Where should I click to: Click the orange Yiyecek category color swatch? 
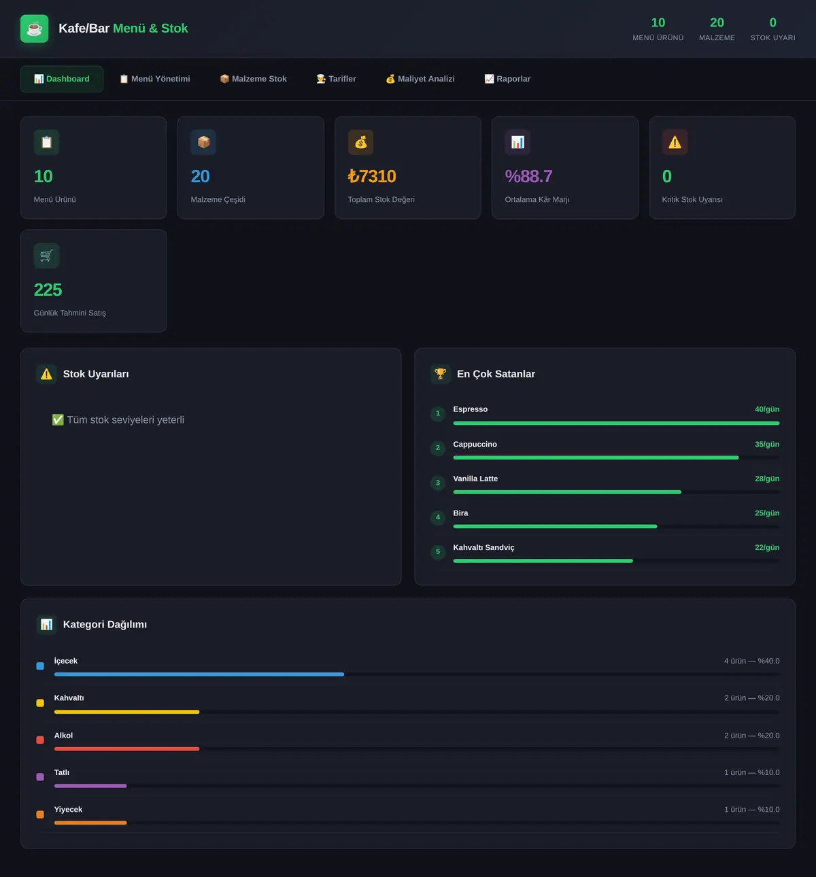click(x=40, y=814)
